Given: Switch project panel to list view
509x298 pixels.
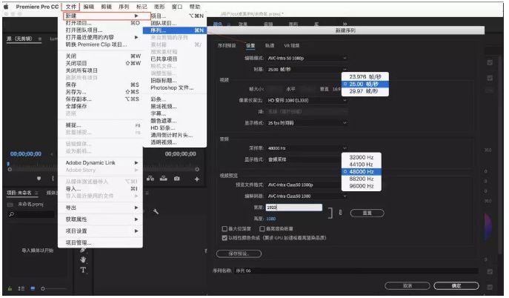Looking at the screenshot, I should [x=21, y=288].
